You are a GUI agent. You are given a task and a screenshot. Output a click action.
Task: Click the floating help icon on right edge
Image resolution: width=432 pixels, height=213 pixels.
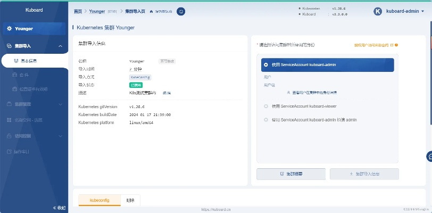(x=429, y=156)
